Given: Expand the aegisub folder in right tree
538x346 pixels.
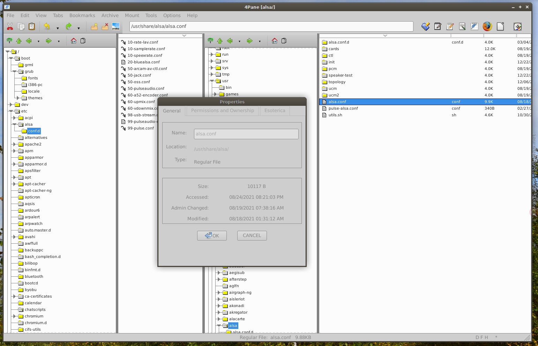Looking at the screenshot, I should coord(219,273).
